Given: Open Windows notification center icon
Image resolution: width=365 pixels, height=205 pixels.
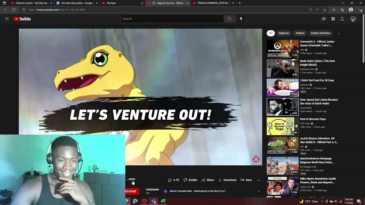Looking at the screenshot, I should pyautogui.click(x=359, y=201).
